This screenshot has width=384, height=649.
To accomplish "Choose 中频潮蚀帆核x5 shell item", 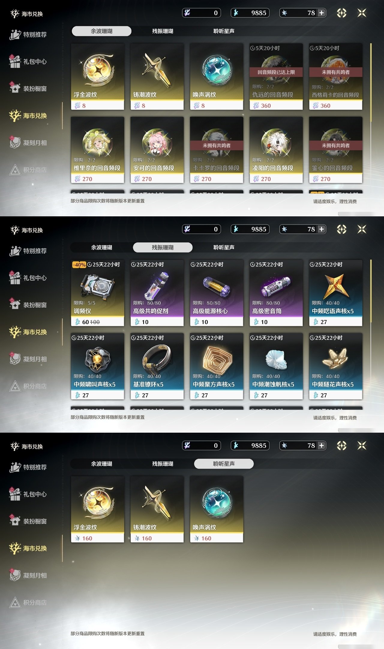I will click(x=276, y=366).
